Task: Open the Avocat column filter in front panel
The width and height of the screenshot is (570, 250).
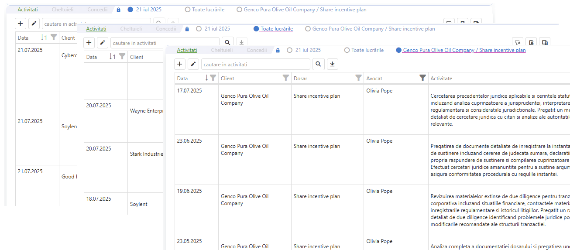Action: [x=422, y=78]
